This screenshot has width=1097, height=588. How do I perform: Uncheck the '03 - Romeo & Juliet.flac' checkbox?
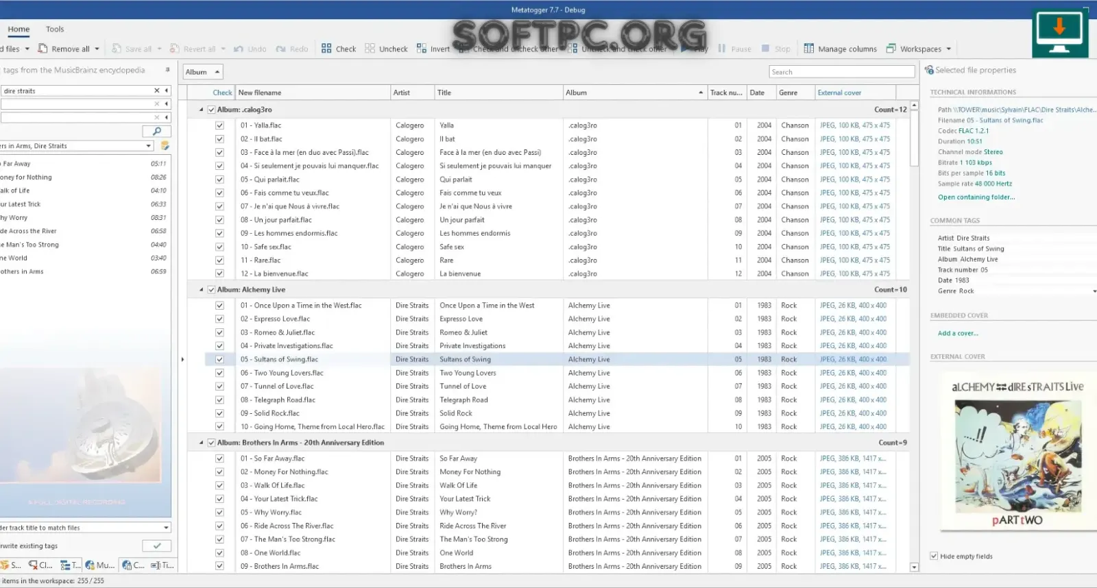219,332
